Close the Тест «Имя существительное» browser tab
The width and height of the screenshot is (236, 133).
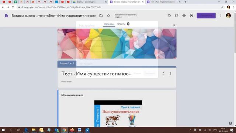180,2
